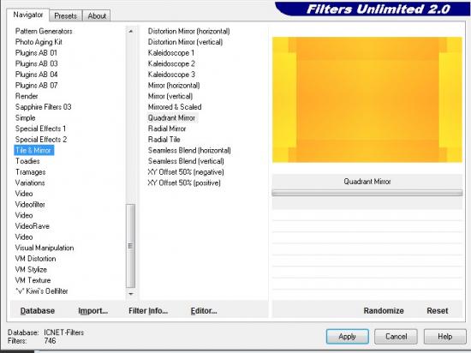This screenshot has height=353, width=471.
Task: Click the category list scroll down arrow
Action: 131,294
